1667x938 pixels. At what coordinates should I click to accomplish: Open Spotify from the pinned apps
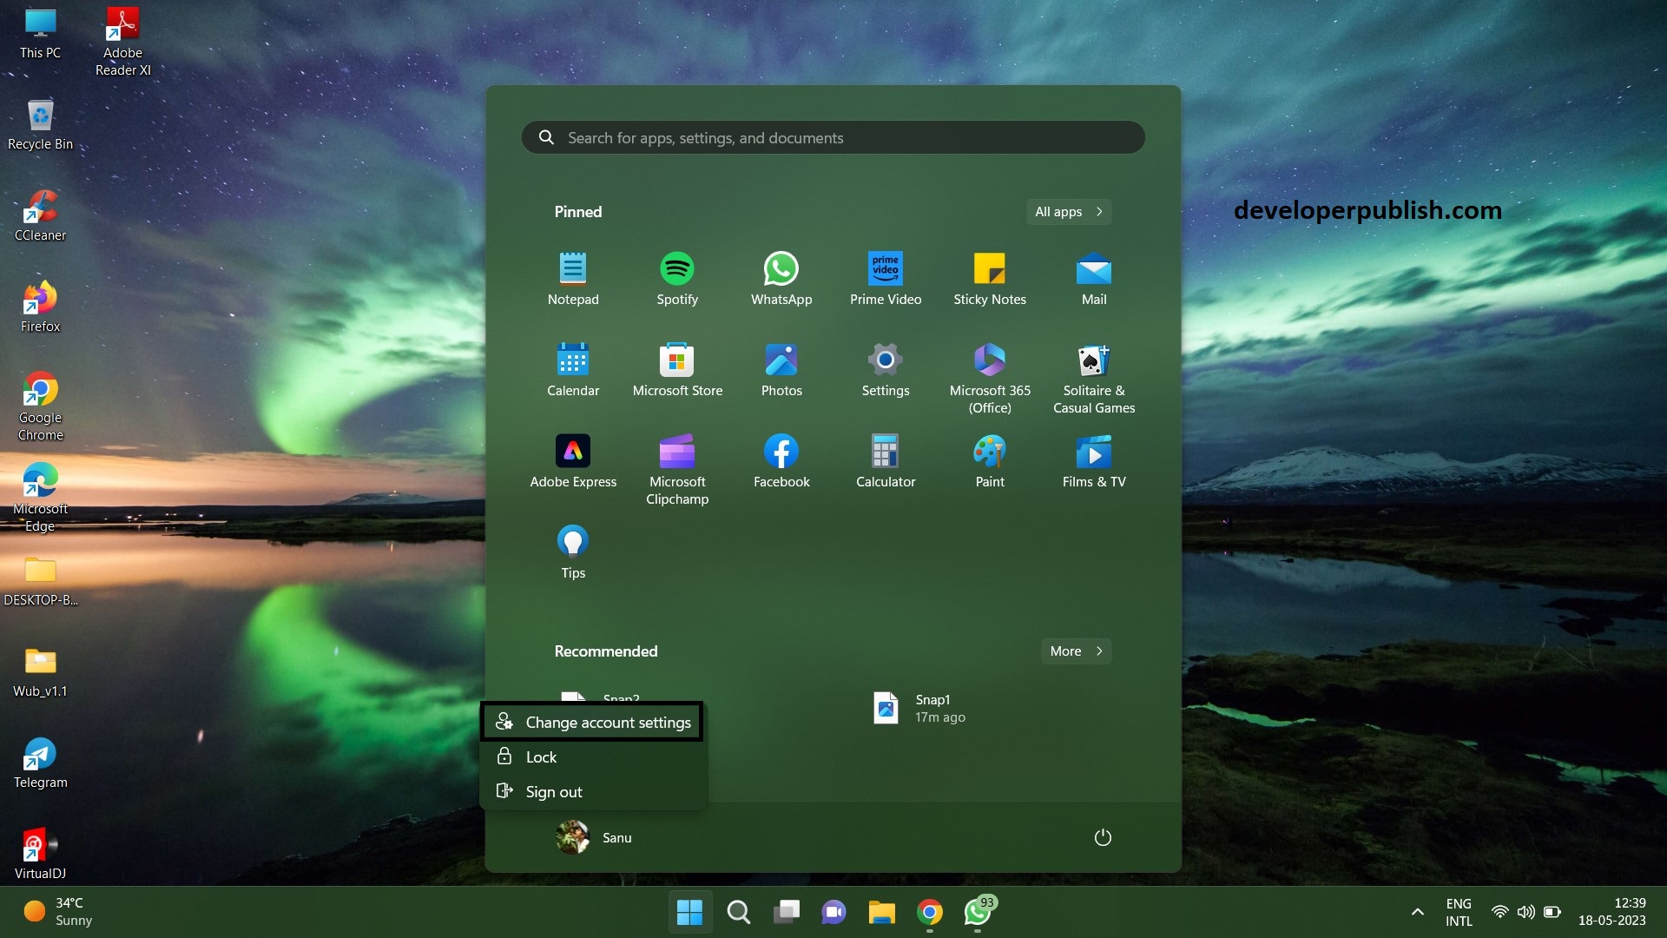677,278
